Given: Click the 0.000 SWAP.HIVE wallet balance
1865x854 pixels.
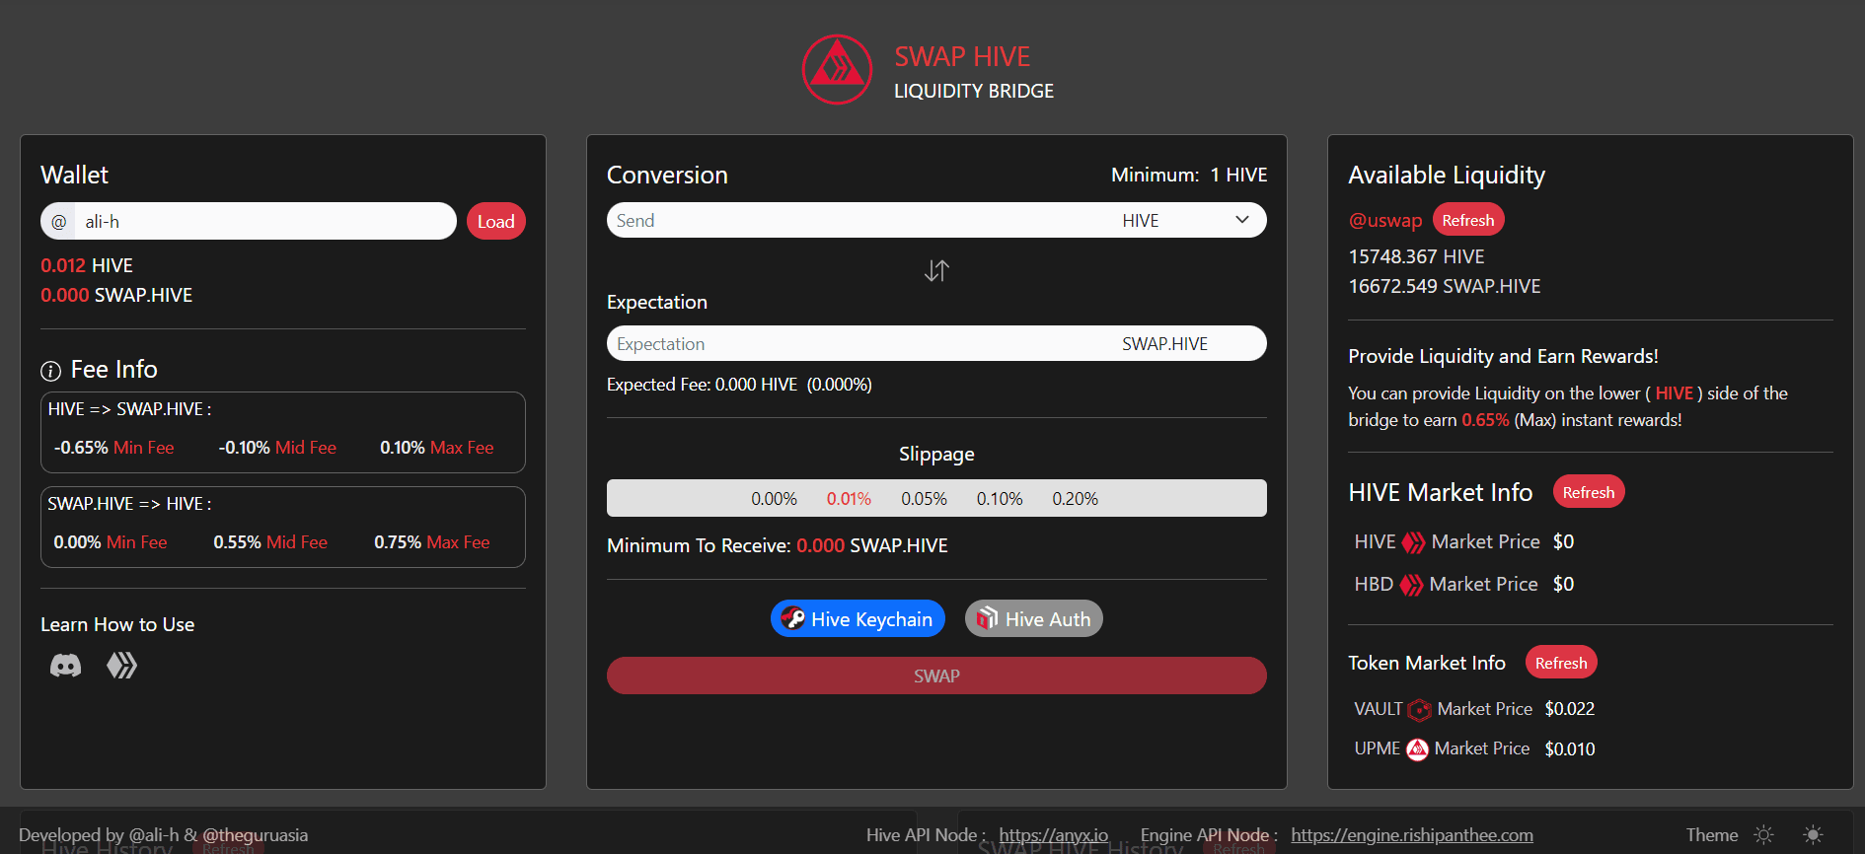Looking at the screenshot, I should click(x=116, y=295).
